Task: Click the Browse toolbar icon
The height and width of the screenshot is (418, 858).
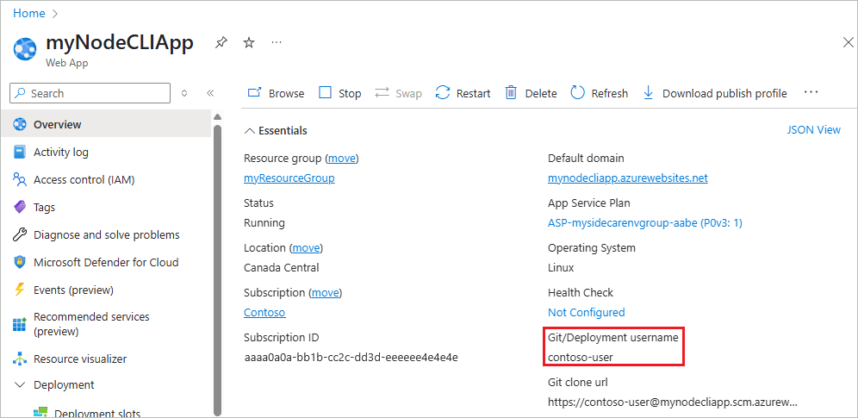Action: point(254,93)
